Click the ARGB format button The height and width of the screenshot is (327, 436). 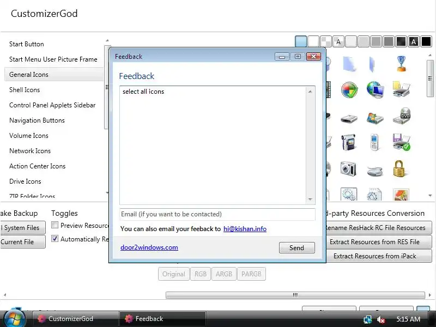coord(224,274)
